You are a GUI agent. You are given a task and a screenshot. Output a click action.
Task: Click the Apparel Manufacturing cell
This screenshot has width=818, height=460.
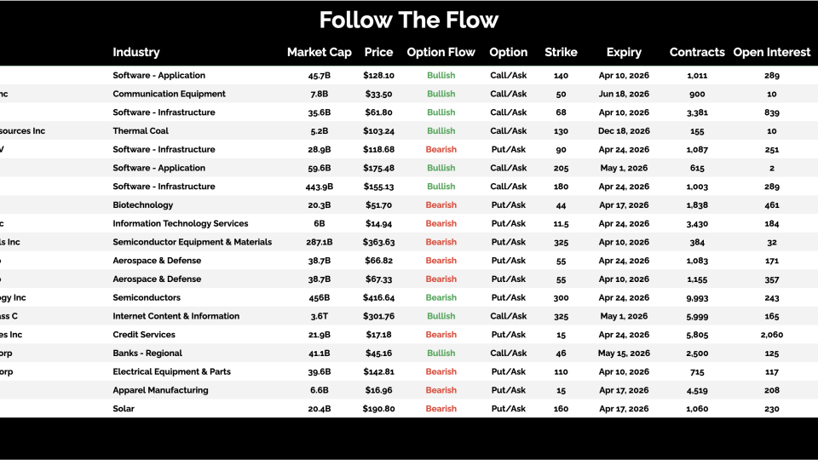pos(160,390)
